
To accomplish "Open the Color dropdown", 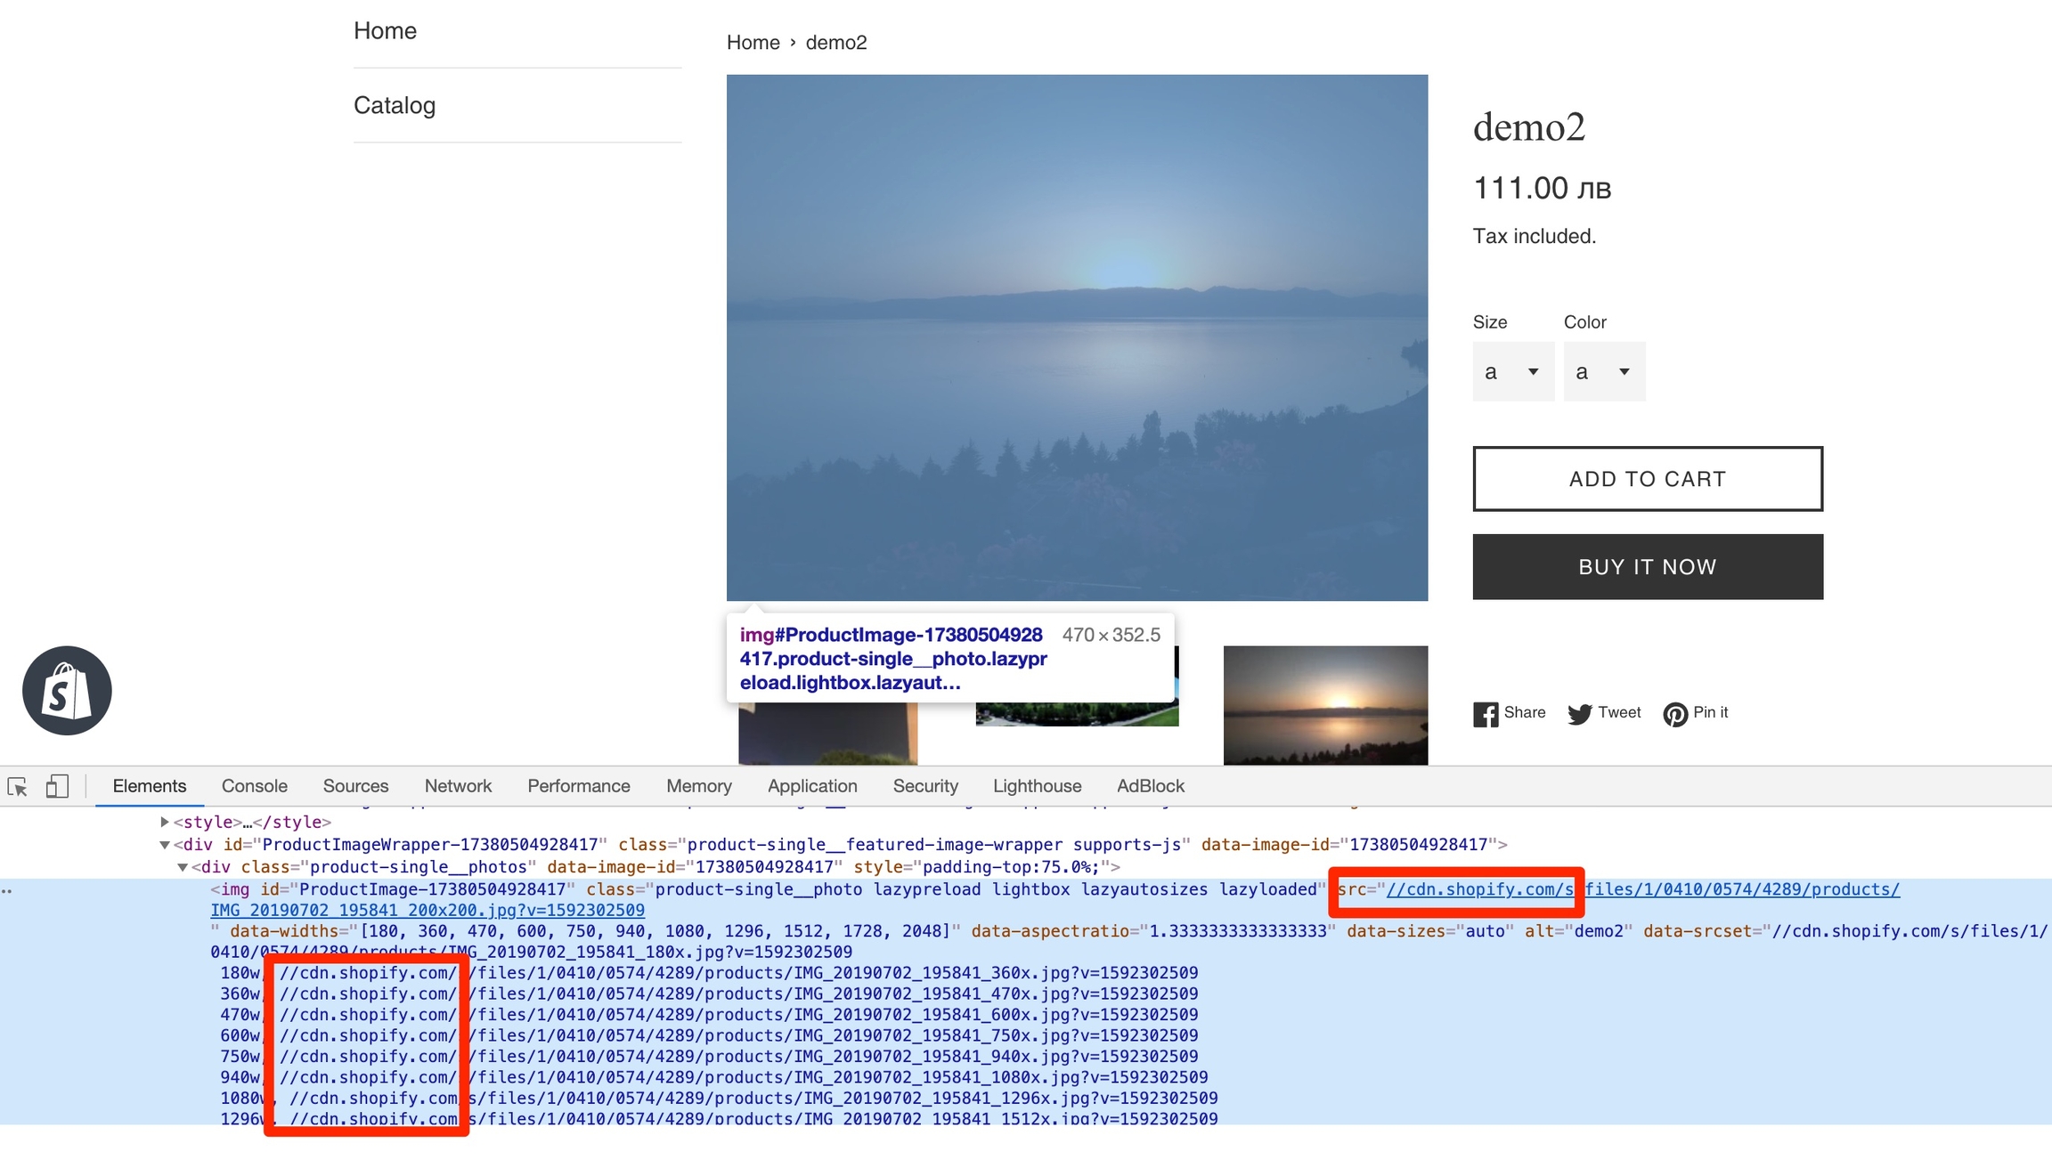I will click(x=1603, y=372).
